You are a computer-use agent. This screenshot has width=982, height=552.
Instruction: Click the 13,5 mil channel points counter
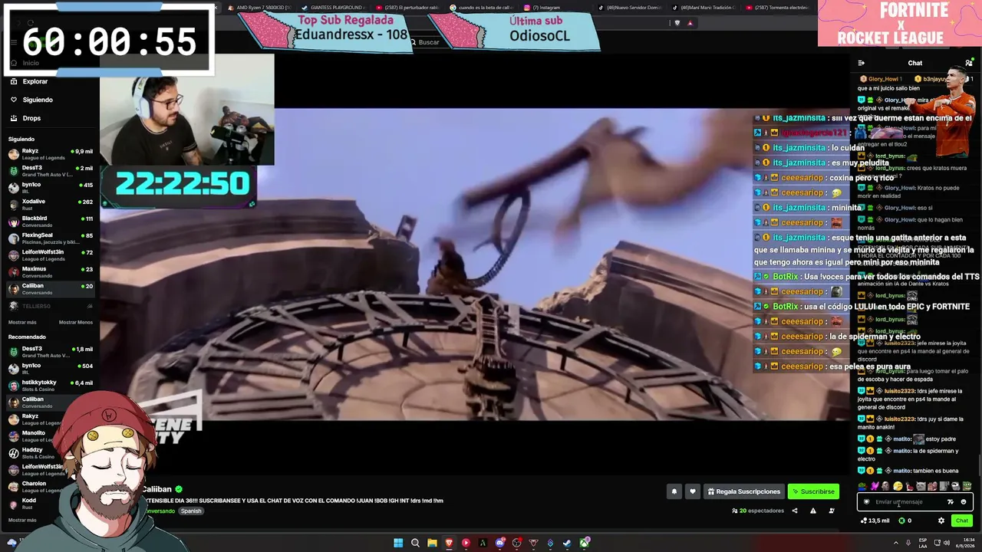pyautogui.click(x=875, y=521)
